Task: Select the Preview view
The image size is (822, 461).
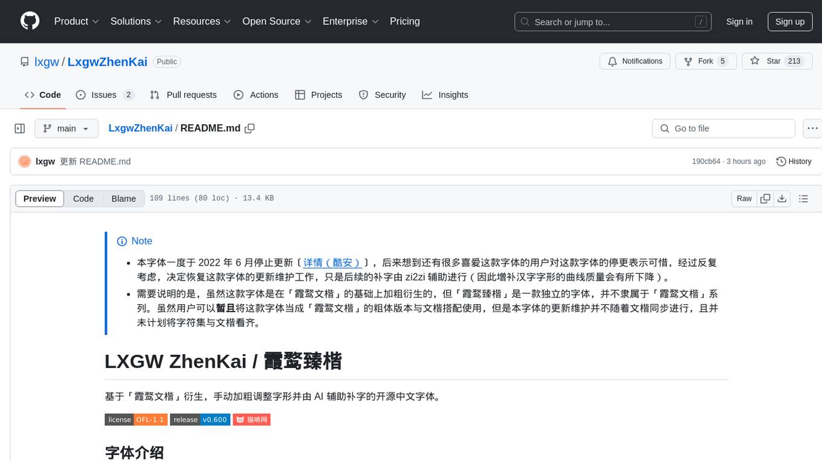Action: pyautogui.click(x=39, y=199)
